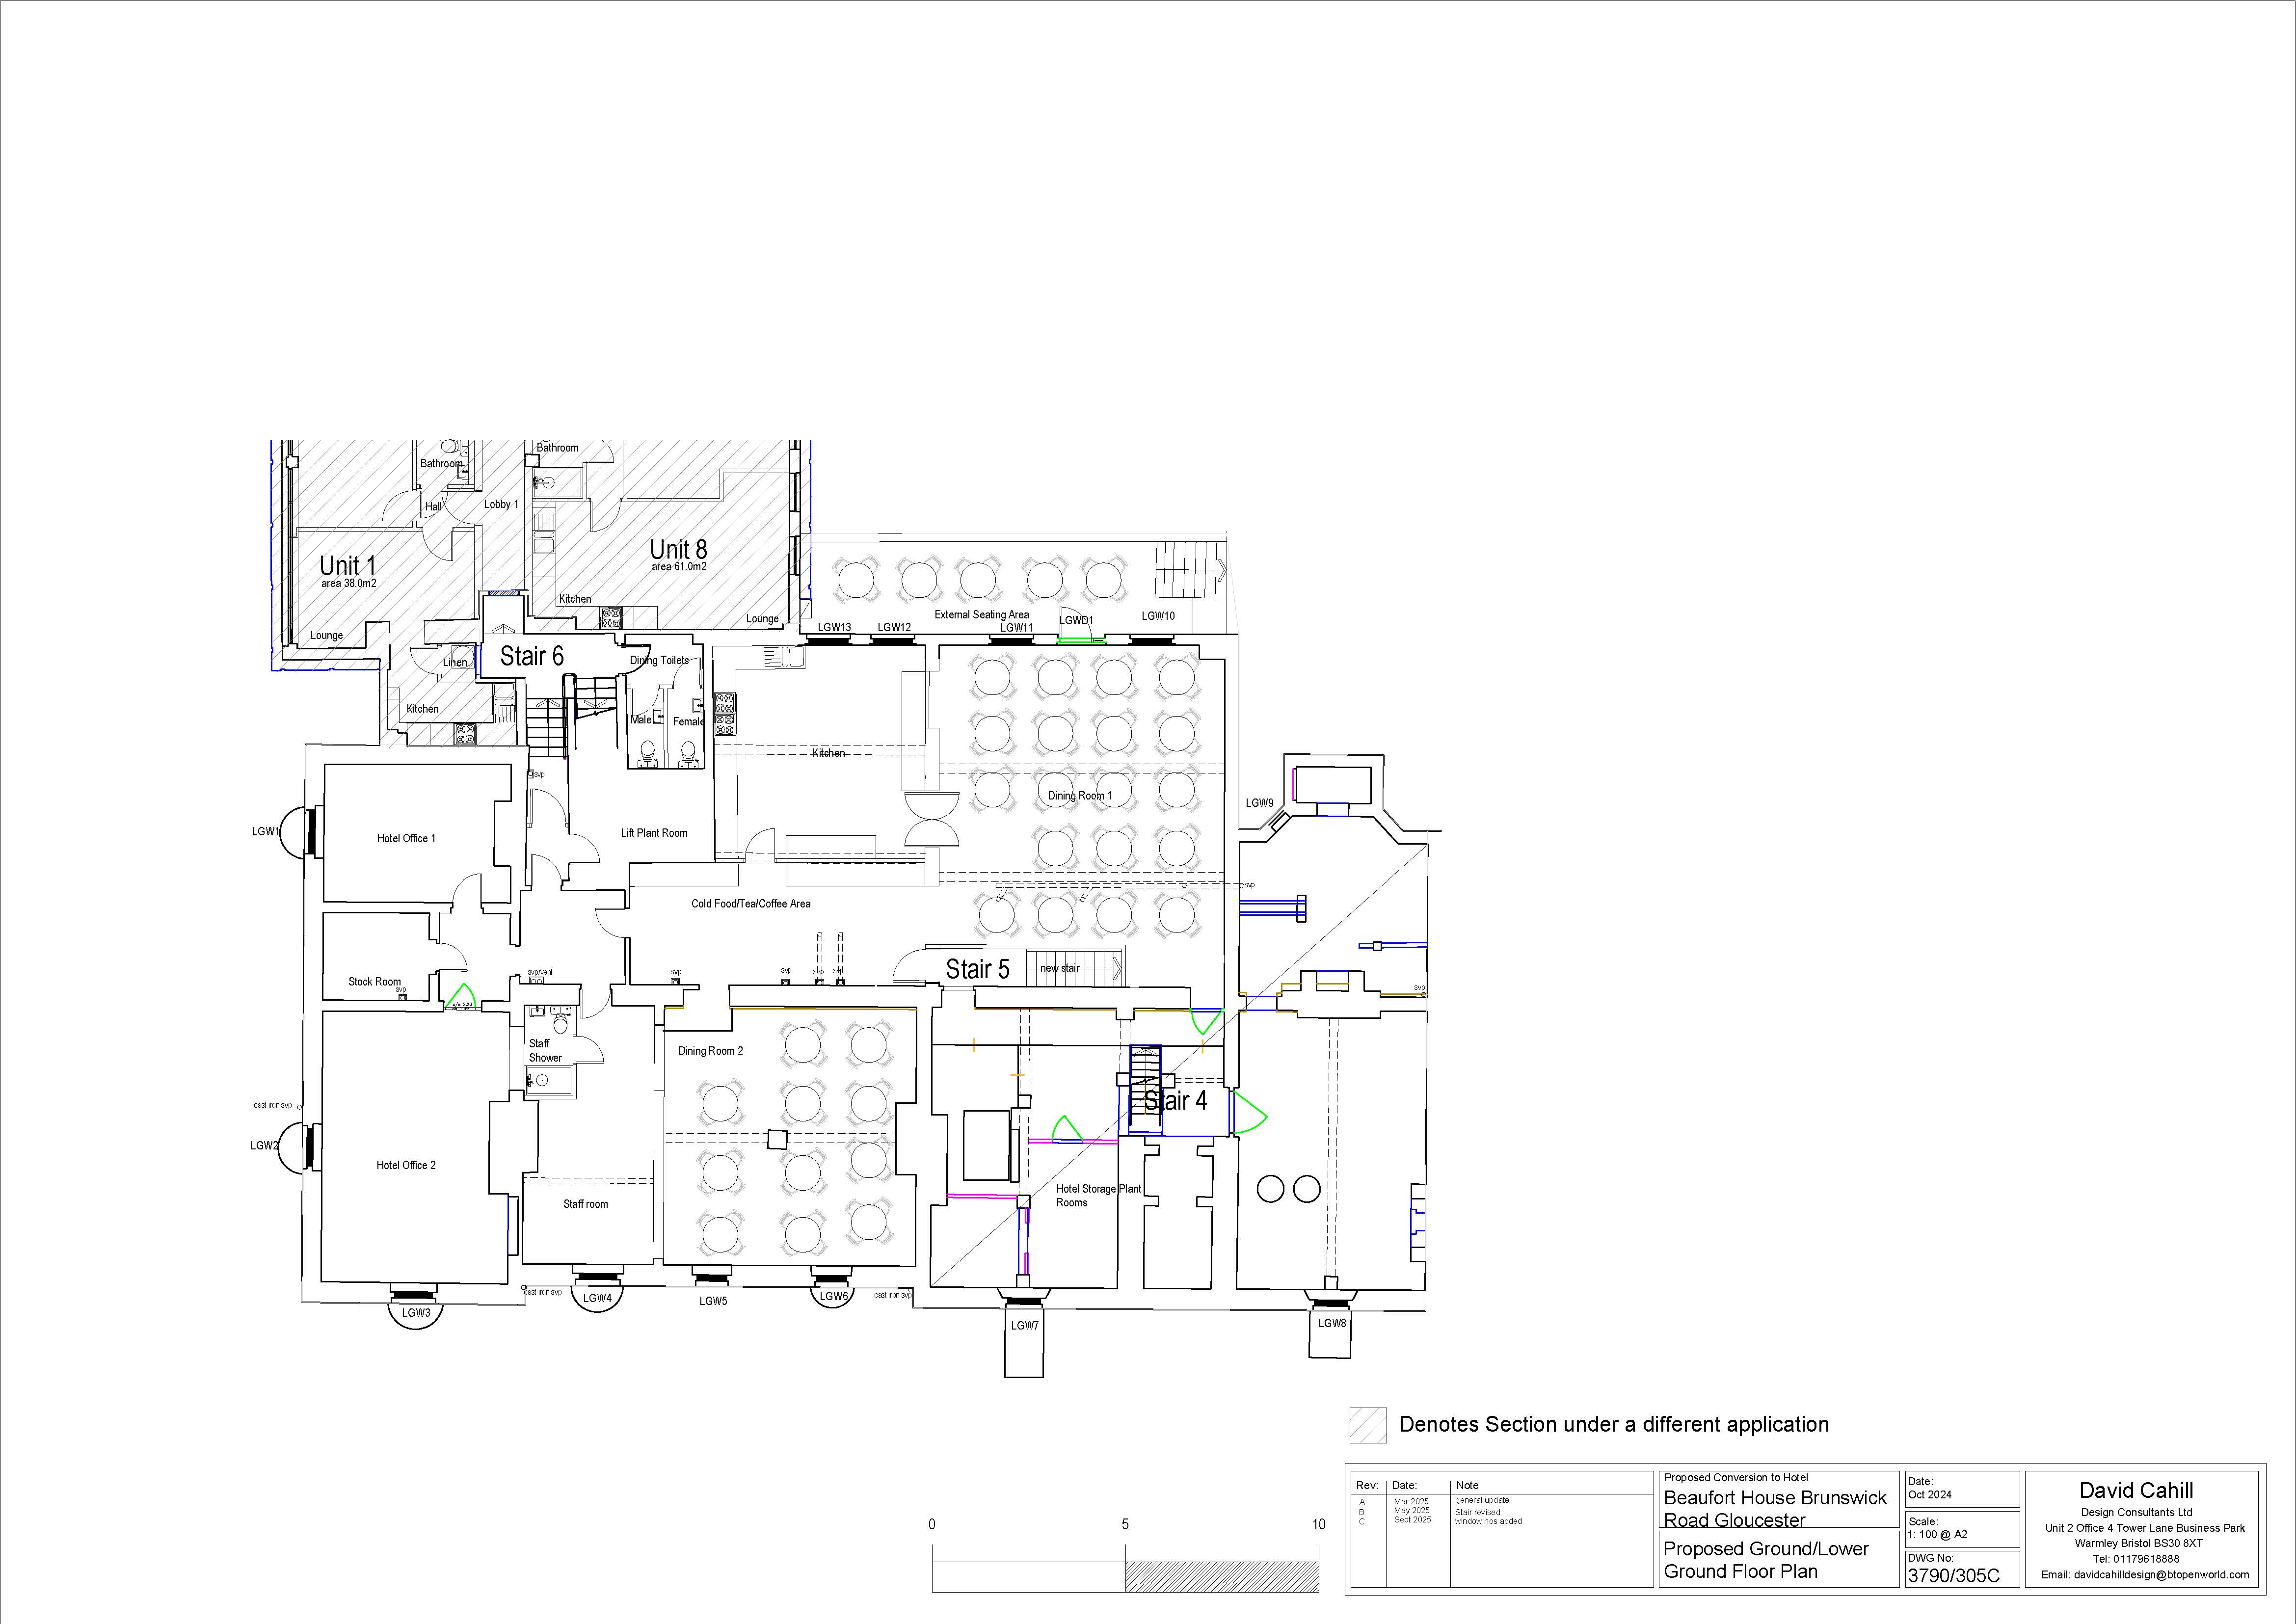This screenshot has height=1624, width=2296.
Task: Click drawing number 3790/305C
Action: click(x=1953, y=1576)
